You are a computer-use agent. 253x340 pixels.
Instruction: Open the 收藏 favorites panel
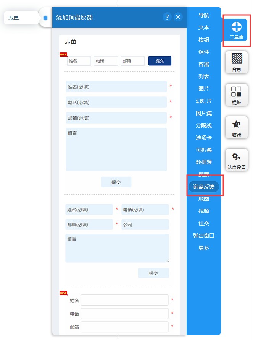(x=236, y=127)
